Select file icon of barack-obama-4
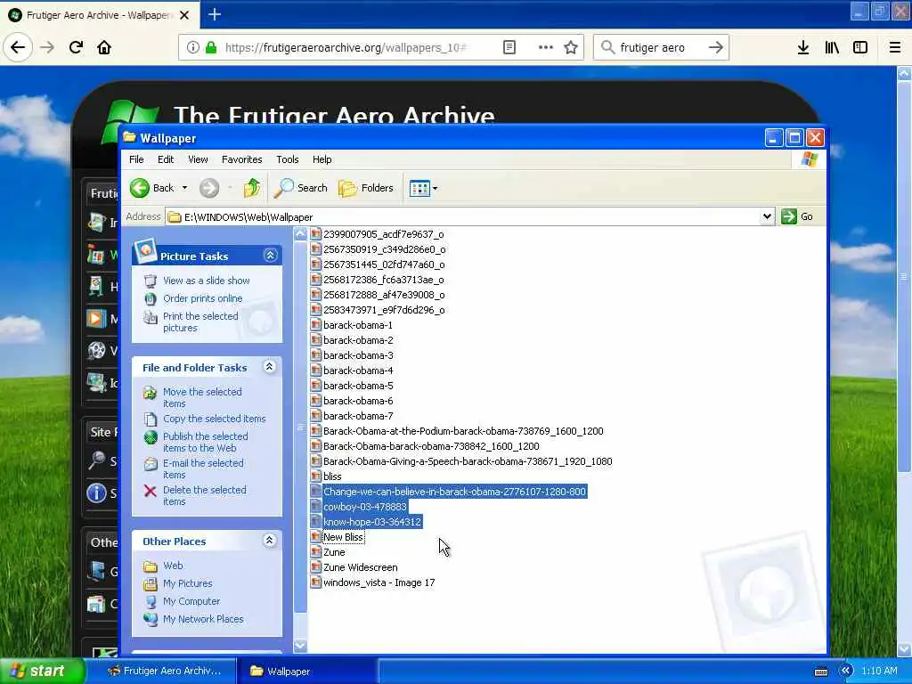Screen dimensions: 912x684 click(x=316, y=370)
